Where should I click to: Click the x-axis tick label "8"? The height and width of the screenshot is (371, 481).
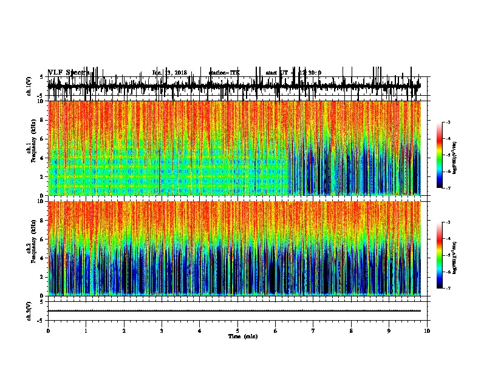click(351, 331)
